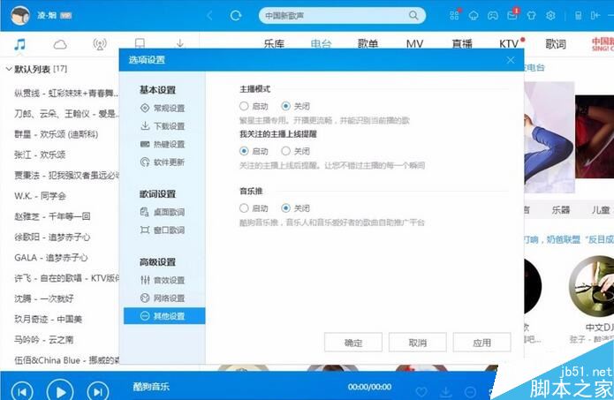Select song 沈腾 - 一次就好
This screenshot has width=614, height=400.
44,298
